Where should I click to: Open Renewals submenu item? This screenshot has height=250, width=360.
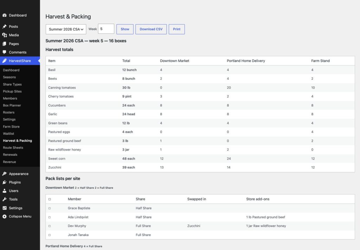pyautogui.click(x=10, y=155)
